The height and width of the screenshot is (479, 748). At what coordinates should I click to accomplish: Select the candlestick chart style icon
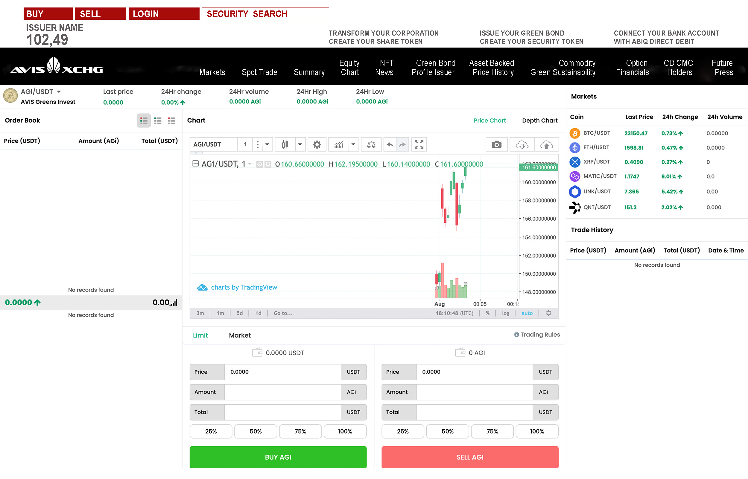285,145
